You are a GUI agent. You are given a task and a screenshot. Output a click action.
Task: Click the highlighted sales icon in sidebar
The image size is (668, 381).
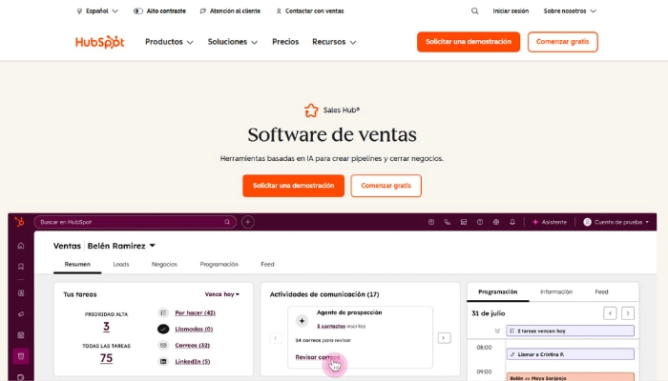pos(21,356)
